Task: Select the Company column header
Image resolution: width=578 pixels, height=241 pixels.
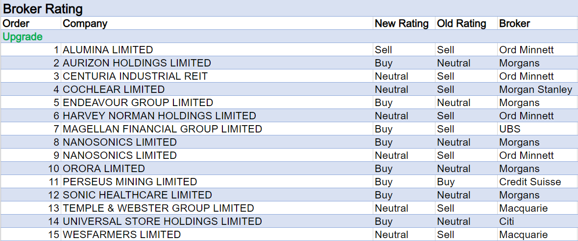Action: pyautogui.click(x=85, y=23)
